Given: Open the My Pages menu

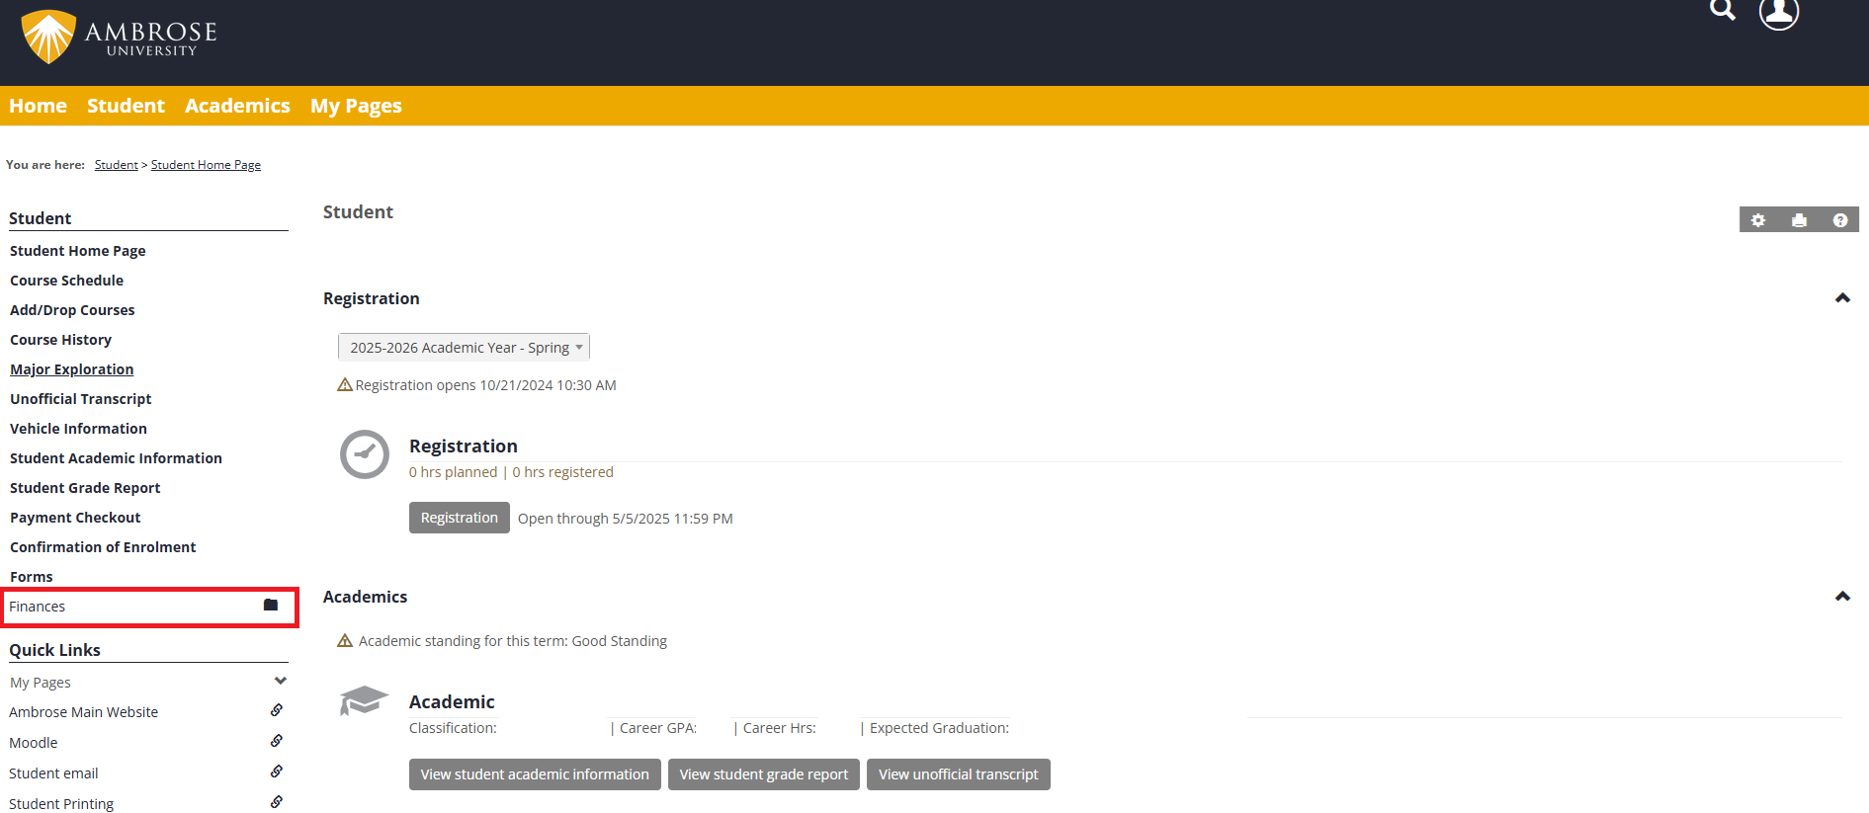Looking at the screenshot, I should pos(356,106).
